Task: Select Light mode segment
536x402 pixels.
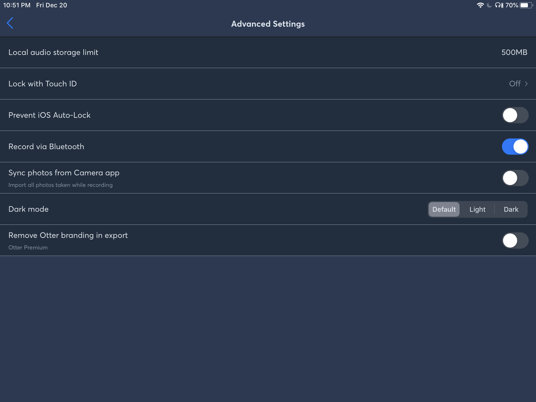Action: point(477,209)
